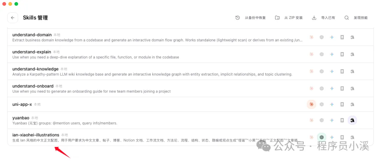Click Gemini icon in understand-knowledge row
Image resolution: width=381 pixels, height=161 pixels.
tap(332, 71)
